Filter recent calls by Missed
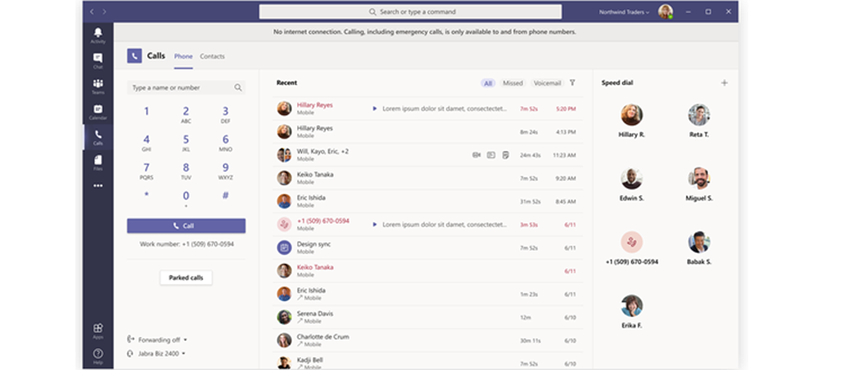 pyautogui.click(x=513, y=83)
